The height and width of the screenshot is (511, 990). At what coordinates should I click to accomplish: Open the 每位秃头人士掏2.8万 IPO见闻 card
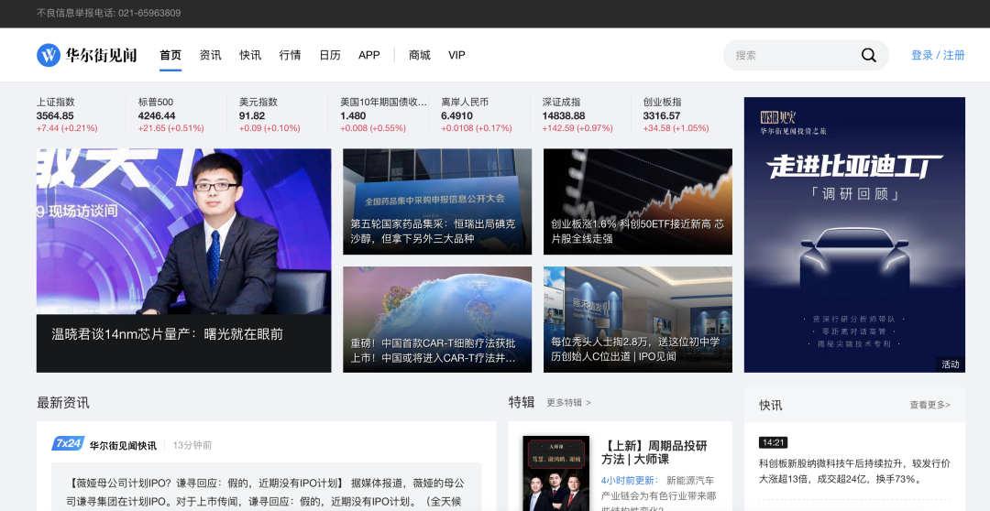pos(638,320)
